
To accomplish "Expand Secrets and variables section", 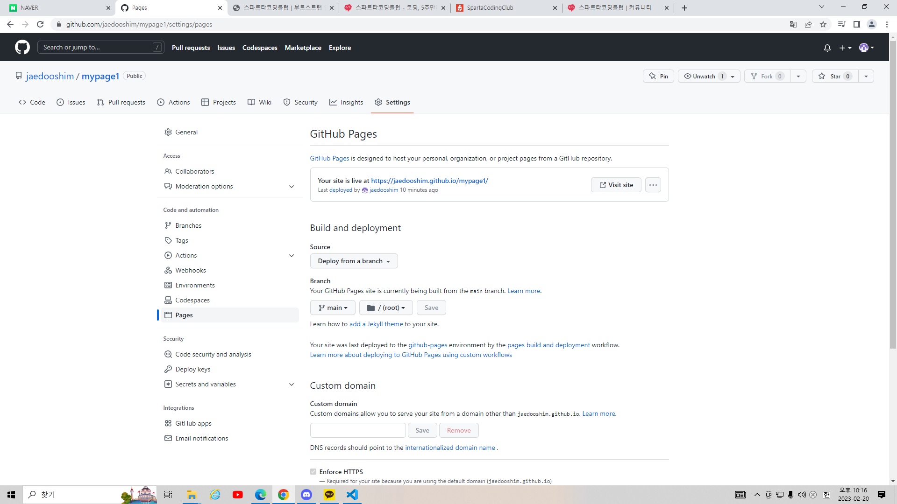I will (x=292, y=384).
